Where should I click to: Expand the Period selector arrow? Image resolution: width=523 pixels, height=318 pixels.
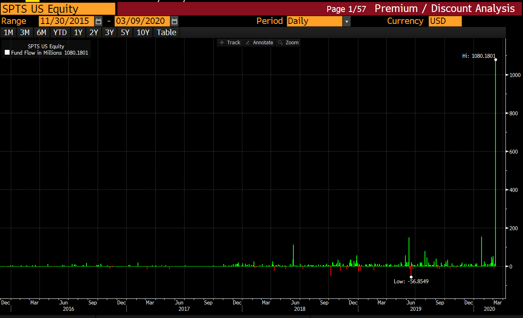pyautogui.click(x=346, y=21)
